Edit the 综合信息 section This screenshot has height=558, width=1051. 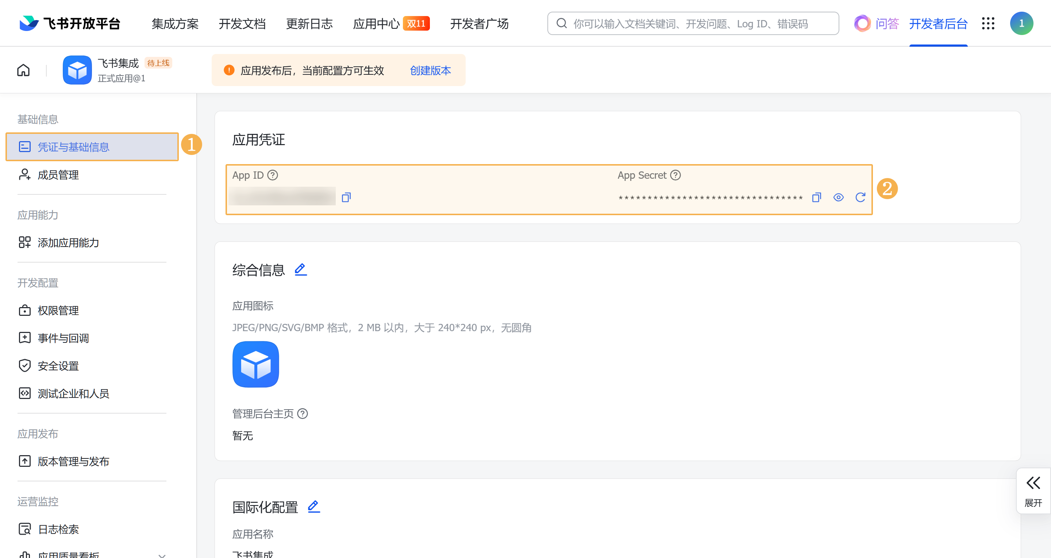[x=301, y=270]
